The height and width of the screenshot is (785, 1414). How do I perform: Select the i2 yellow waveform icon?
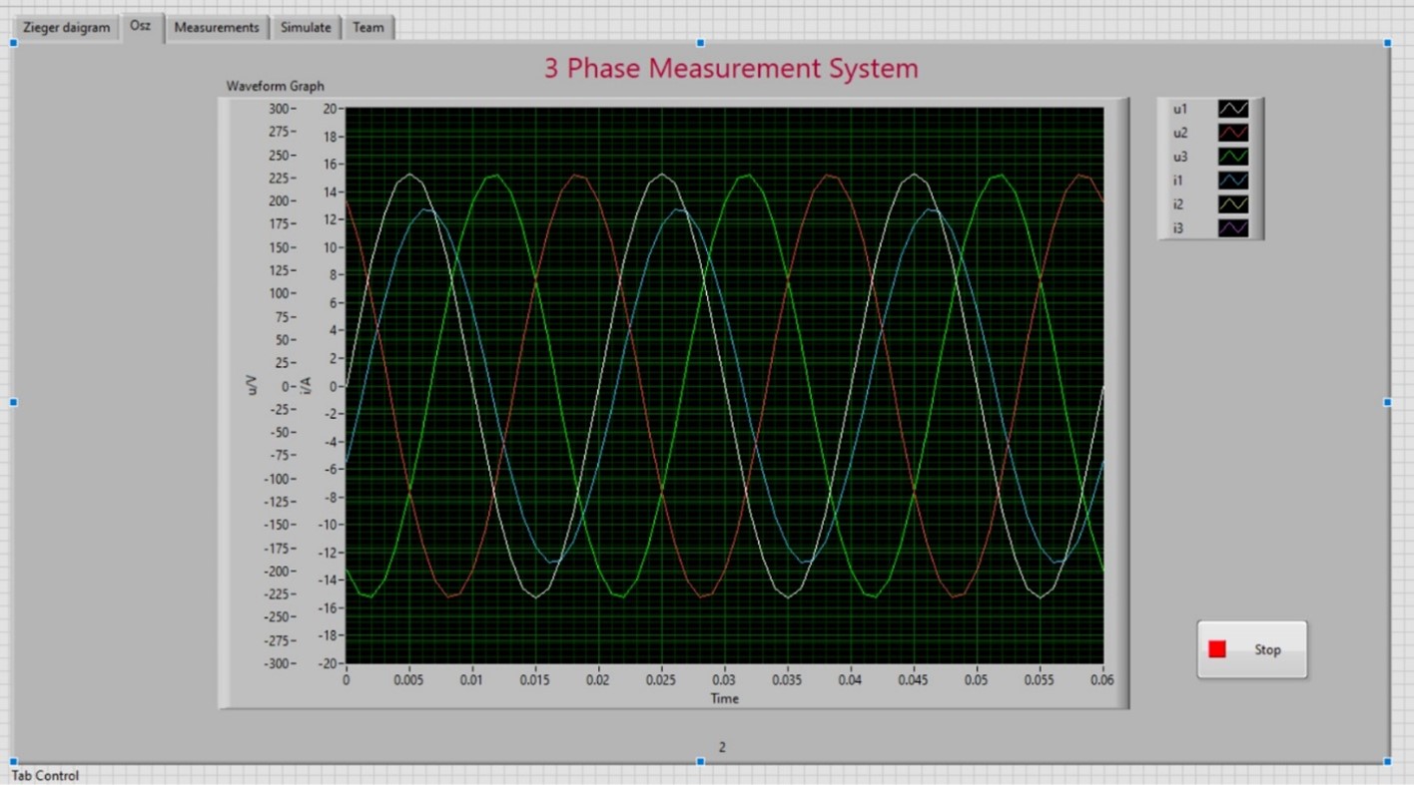coord(1232,203)
